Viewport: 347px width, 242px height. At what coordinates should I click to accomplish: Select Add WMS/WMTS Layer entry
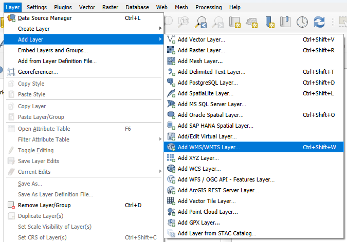coord(208,147)
